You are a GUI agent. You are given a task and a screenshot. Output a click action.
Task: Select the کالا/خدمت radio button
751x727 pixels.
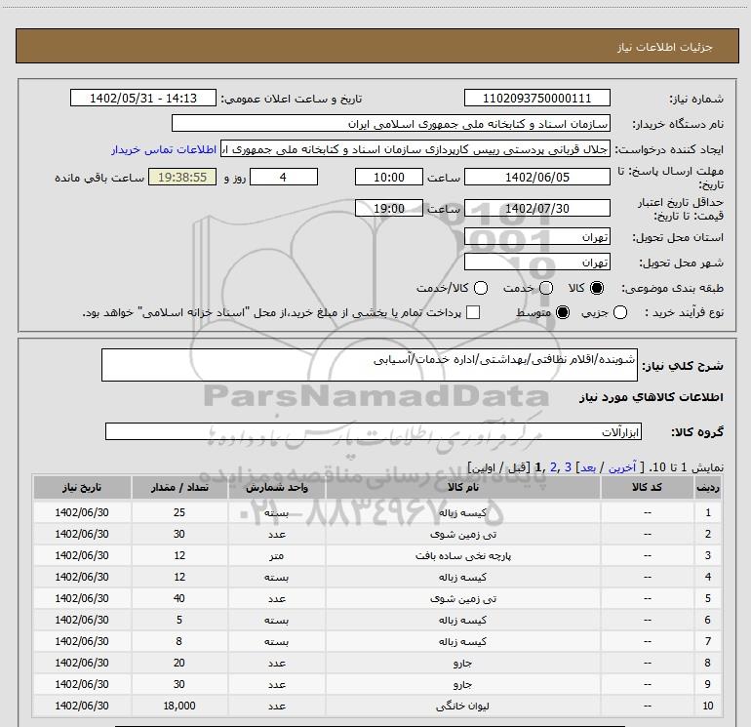tap(481, 288)
